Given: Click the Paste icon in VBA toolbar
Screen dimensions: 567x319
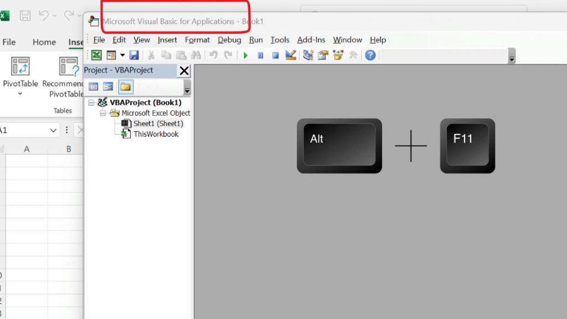Looking at the screenshot, I should click(181, 55).
